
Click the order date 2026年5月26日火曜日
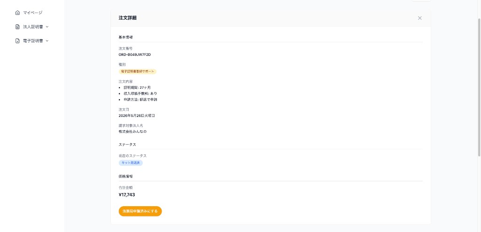tap(137, 116)
